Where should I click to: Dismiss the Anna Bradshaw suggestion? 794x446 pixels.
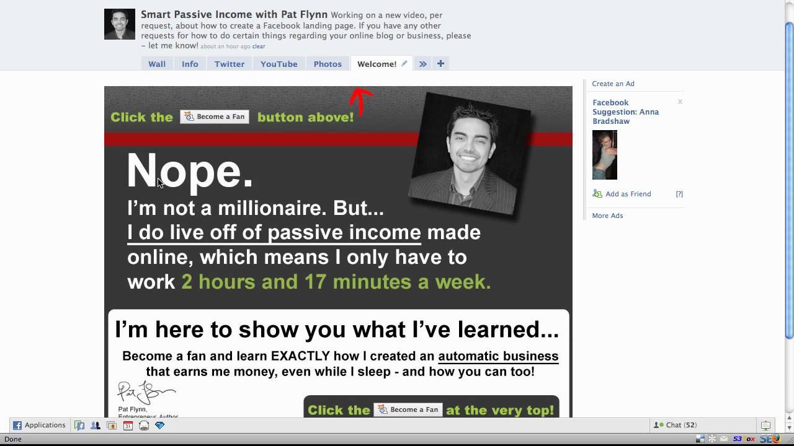pyautogui.click(x=680, y=102)
